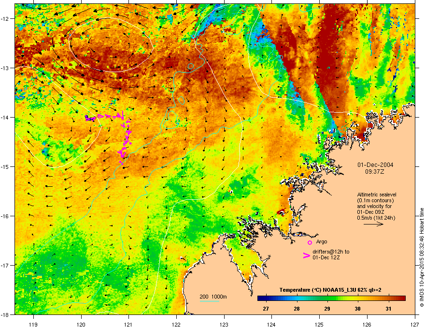The image size is (425, 329).
Task: Click the '0.5m/s (1kt 24h)' scale text
Action: tap(376, 218)
